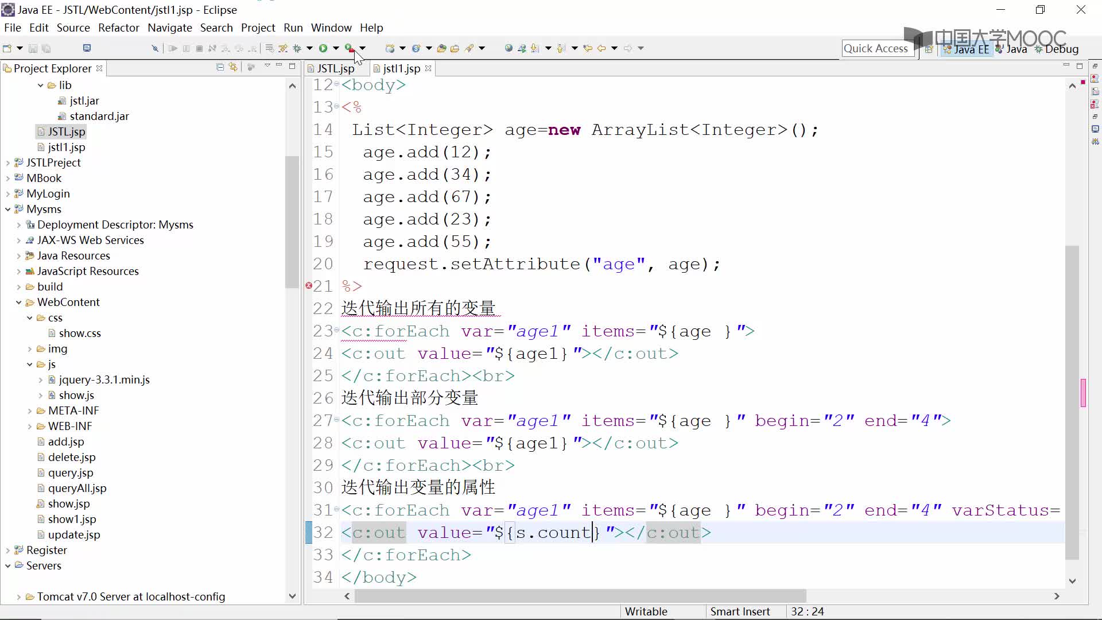The width and height of the screenshot is (1102, 620).
Task: Select show.css file
Action: point(80,333)
